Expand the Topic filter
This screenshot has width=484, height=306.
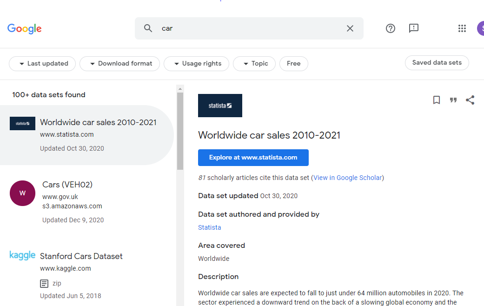tap(254, 64)
